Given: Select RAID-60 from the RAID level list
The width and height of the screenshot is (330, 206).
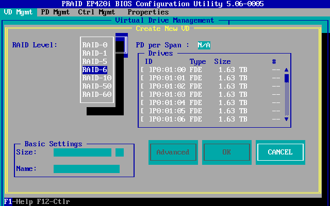Looking at the screenshot, I should [97, 94].
